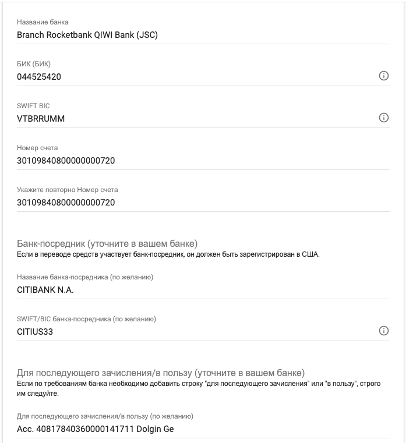Click the SWIFT/BIC банка-посредника (по желанию) label
This screenshot has width=406, height=443.
coord(86,319)
